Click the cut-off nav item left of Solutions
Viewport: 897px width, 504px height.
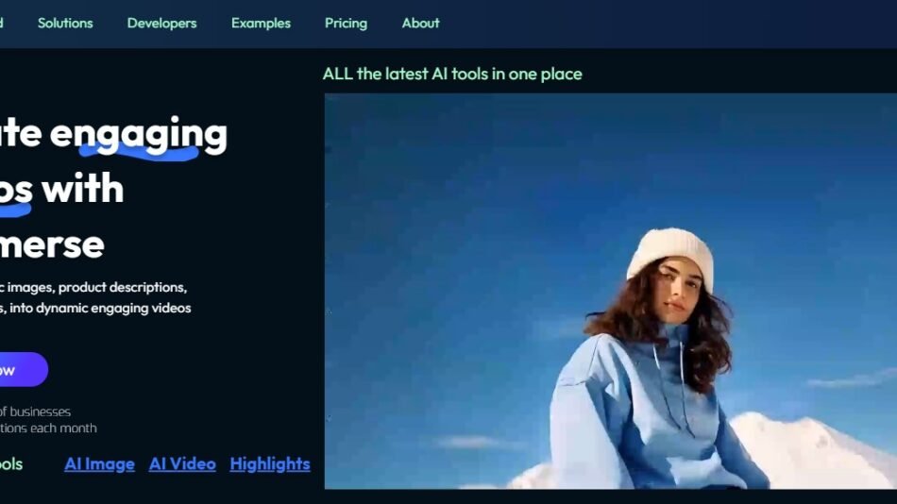click(x=2, y=23)
